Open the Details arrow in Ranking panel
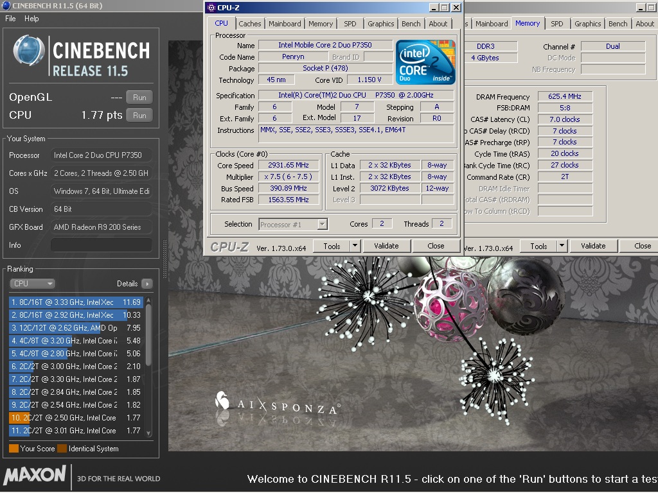Viewport: 658px width, 493px height. click(147, 284)
